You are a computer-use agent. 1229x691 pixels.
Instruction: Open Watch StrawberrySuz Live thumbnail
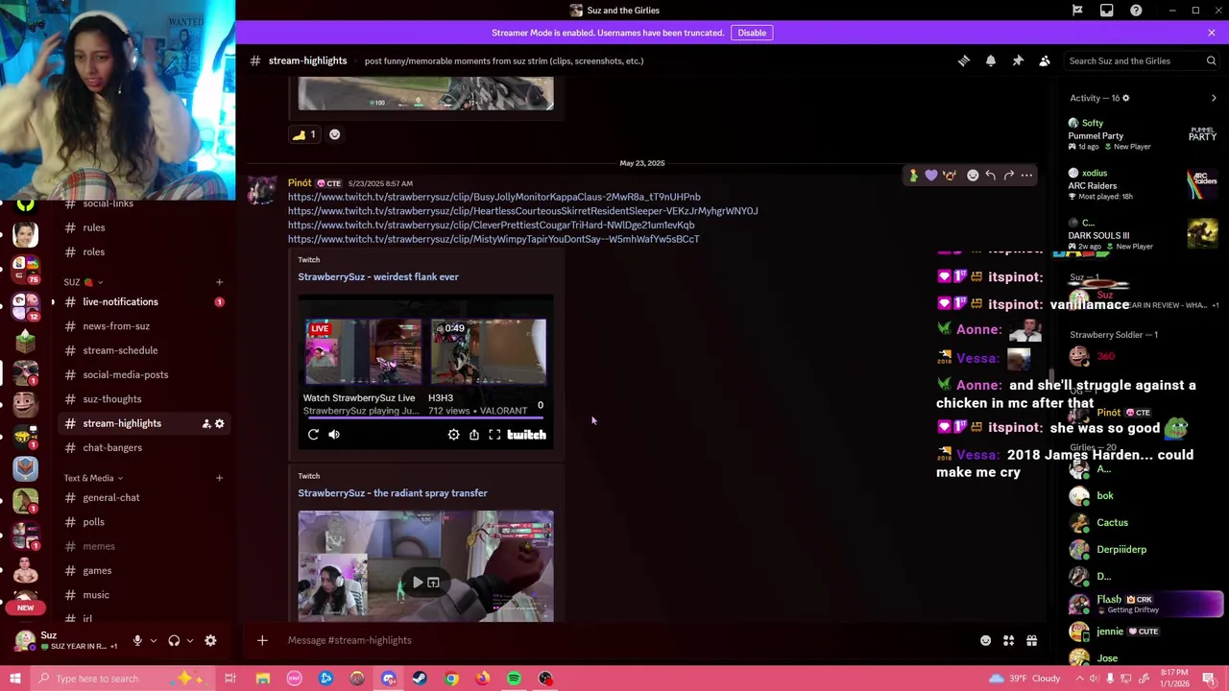point(363,352)
